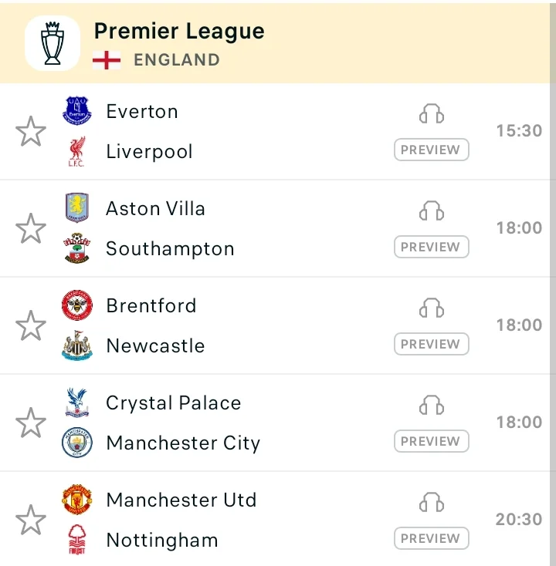The height and width of the screenshot is (566, 556).
Task: Click the England flag icon
Action: click(107, 60)
